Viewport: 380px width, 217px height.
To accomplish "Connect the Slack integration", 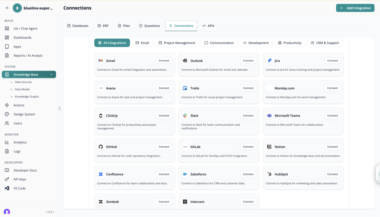I will pyautogui.click(x=248, y=116).
